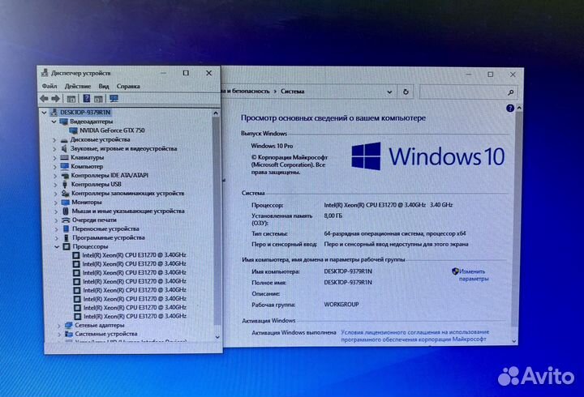Screen dimensions: 584x397
Task: Collapse the Видеоадаптеры branch
Action: click(x=54, y=122)
